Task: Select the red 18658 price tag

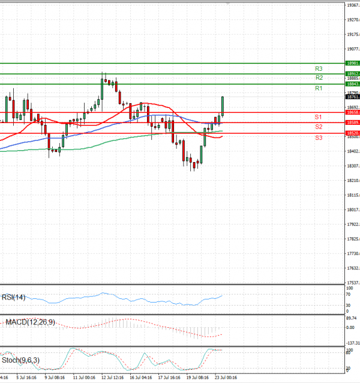Action: pos(353,112)
